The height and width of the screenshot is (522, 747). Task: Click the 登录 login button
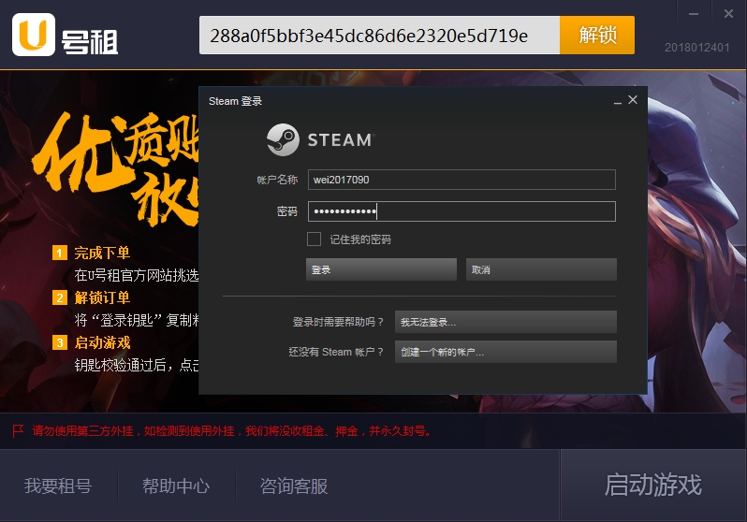click(x=381, y=269)
